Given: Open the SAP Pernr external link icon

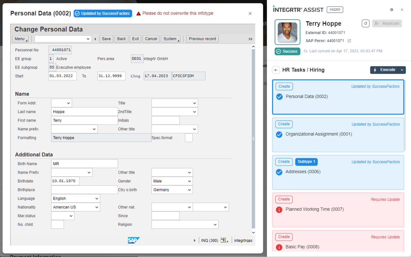Looking at the screenshot, I should [349, 41].
